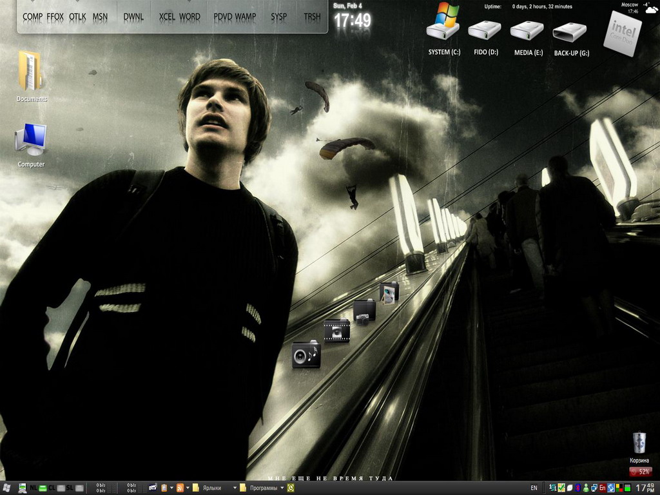Click the music folder icon with speaker

pos(306,355)
